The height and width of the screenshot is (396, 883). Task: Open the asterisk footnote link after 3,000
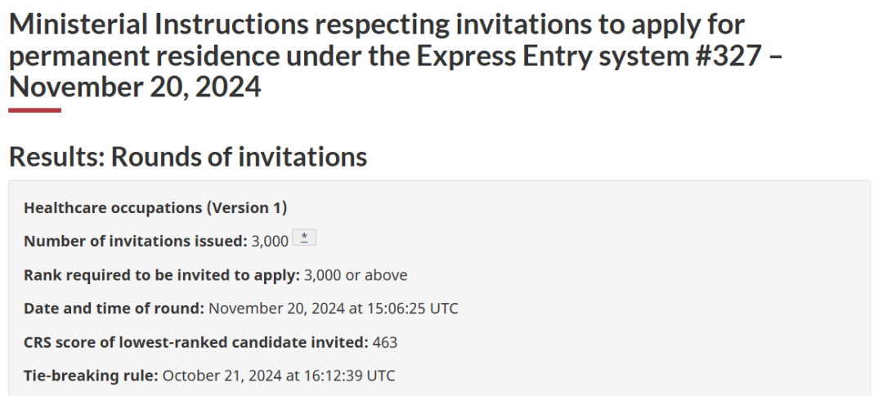304,238
